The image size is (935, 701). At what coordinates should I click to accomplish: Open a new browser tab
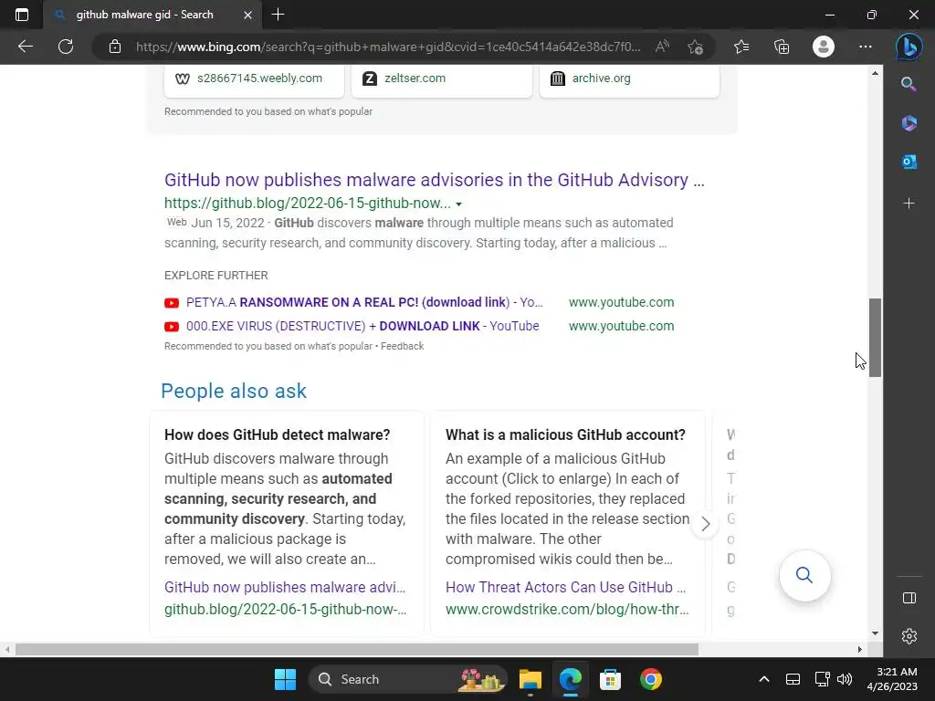(278, 15)
